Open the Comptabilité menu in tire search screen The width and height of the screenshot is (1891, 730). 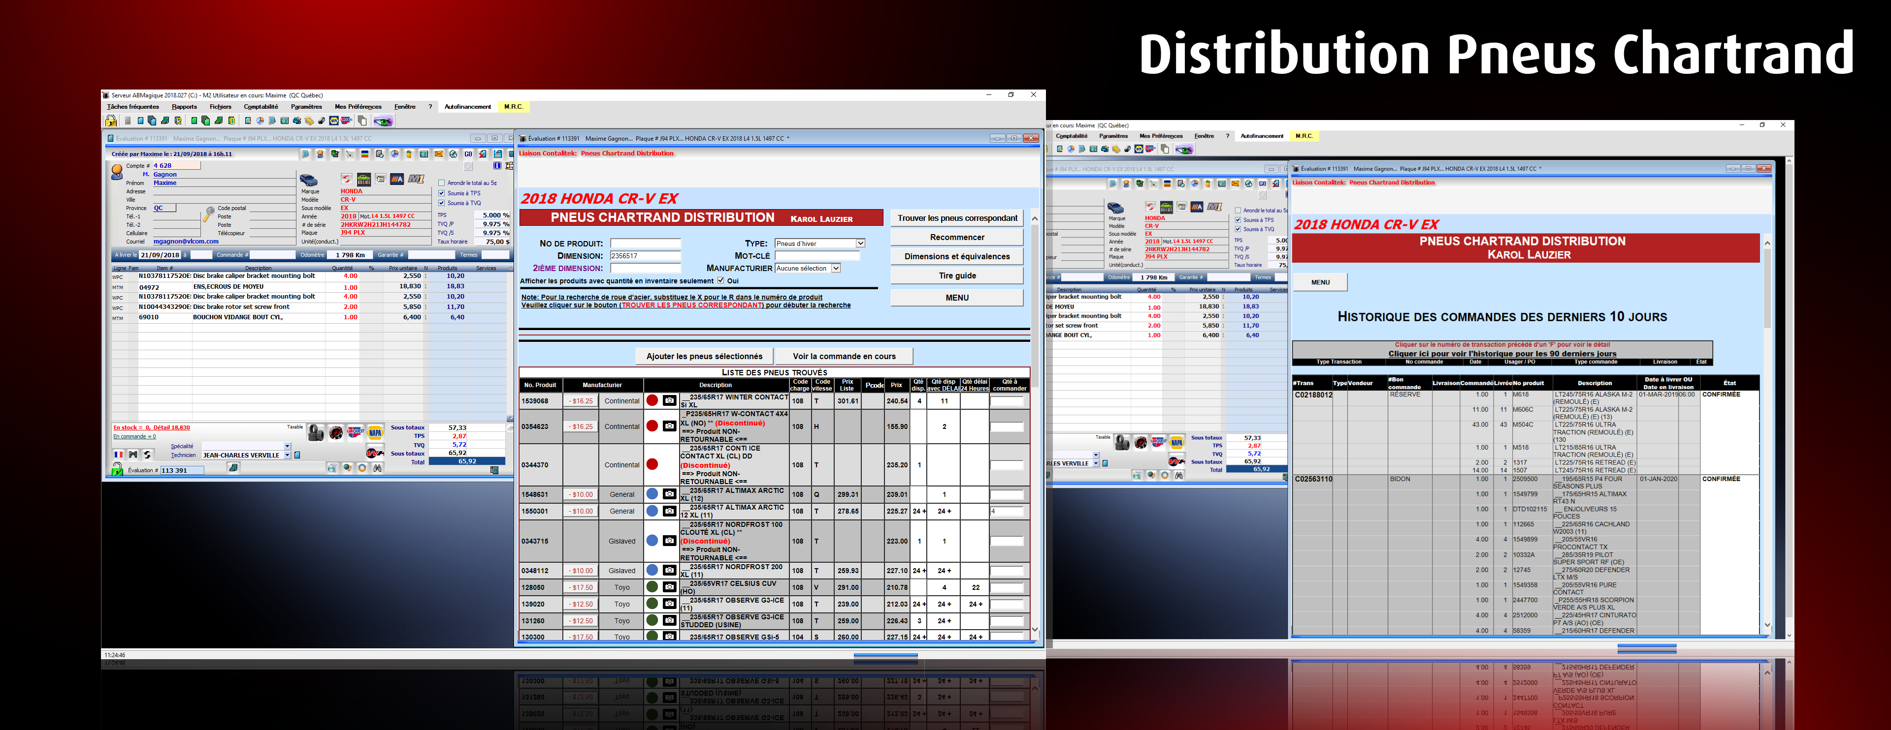(x=261, y=107)
